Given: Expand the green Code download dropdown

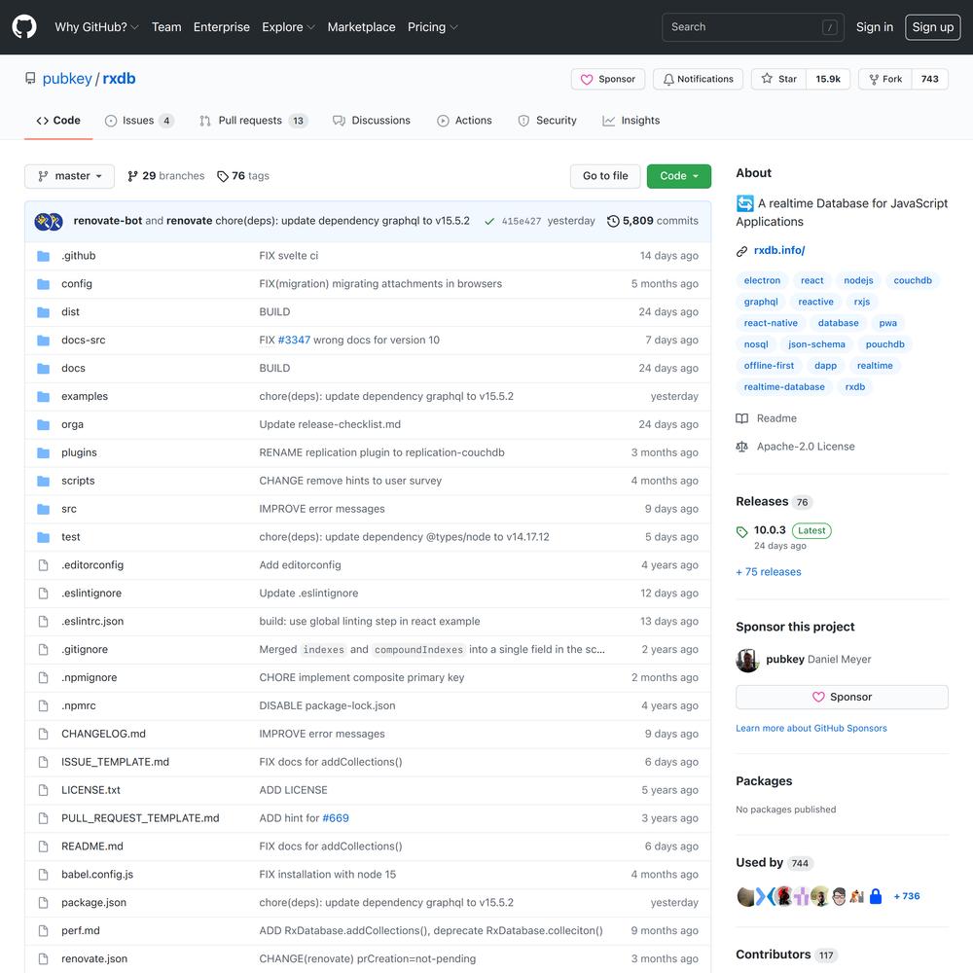Looking at the screenshot, I should (678, 175).
